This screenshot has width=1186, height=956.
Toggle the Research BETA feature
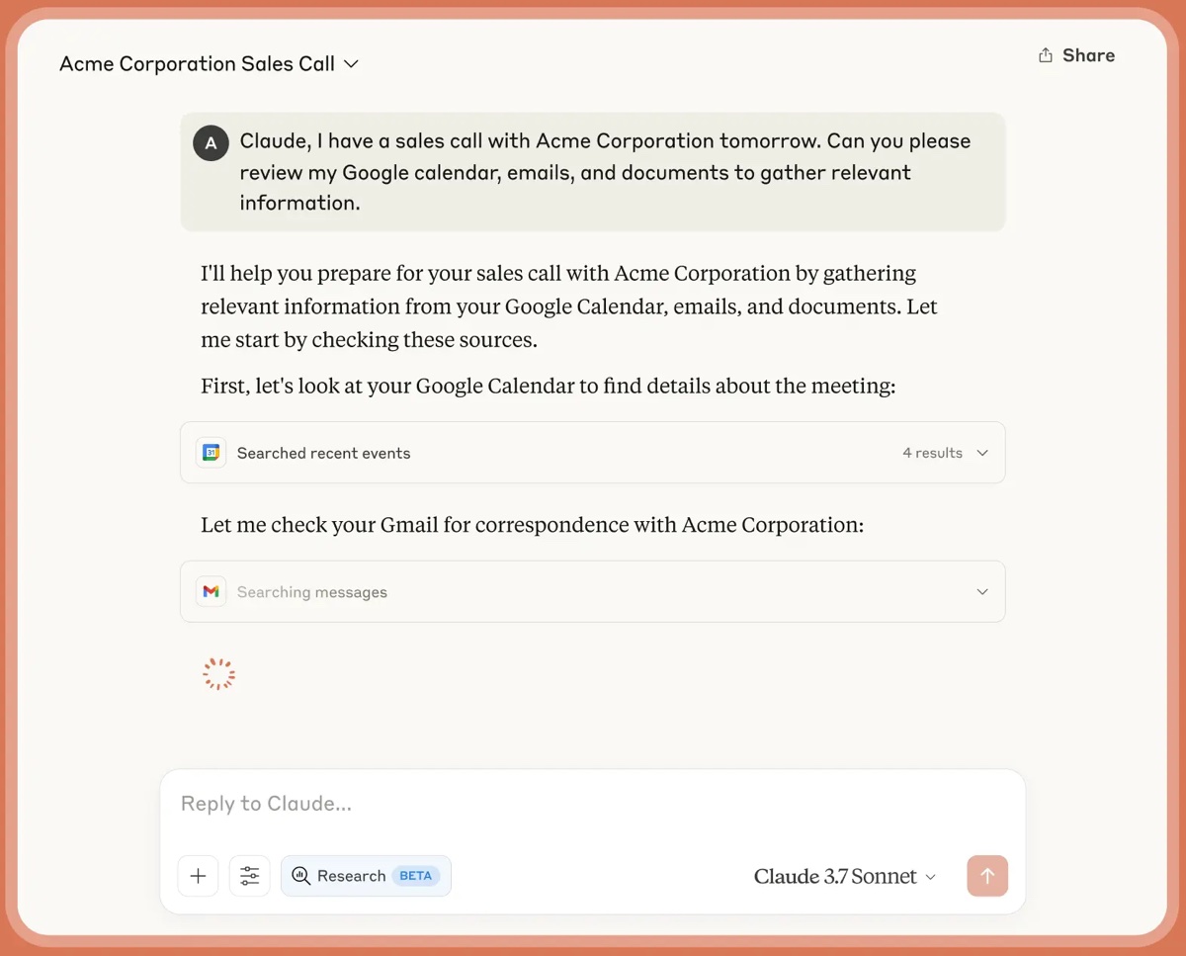[x=366, y=876]
